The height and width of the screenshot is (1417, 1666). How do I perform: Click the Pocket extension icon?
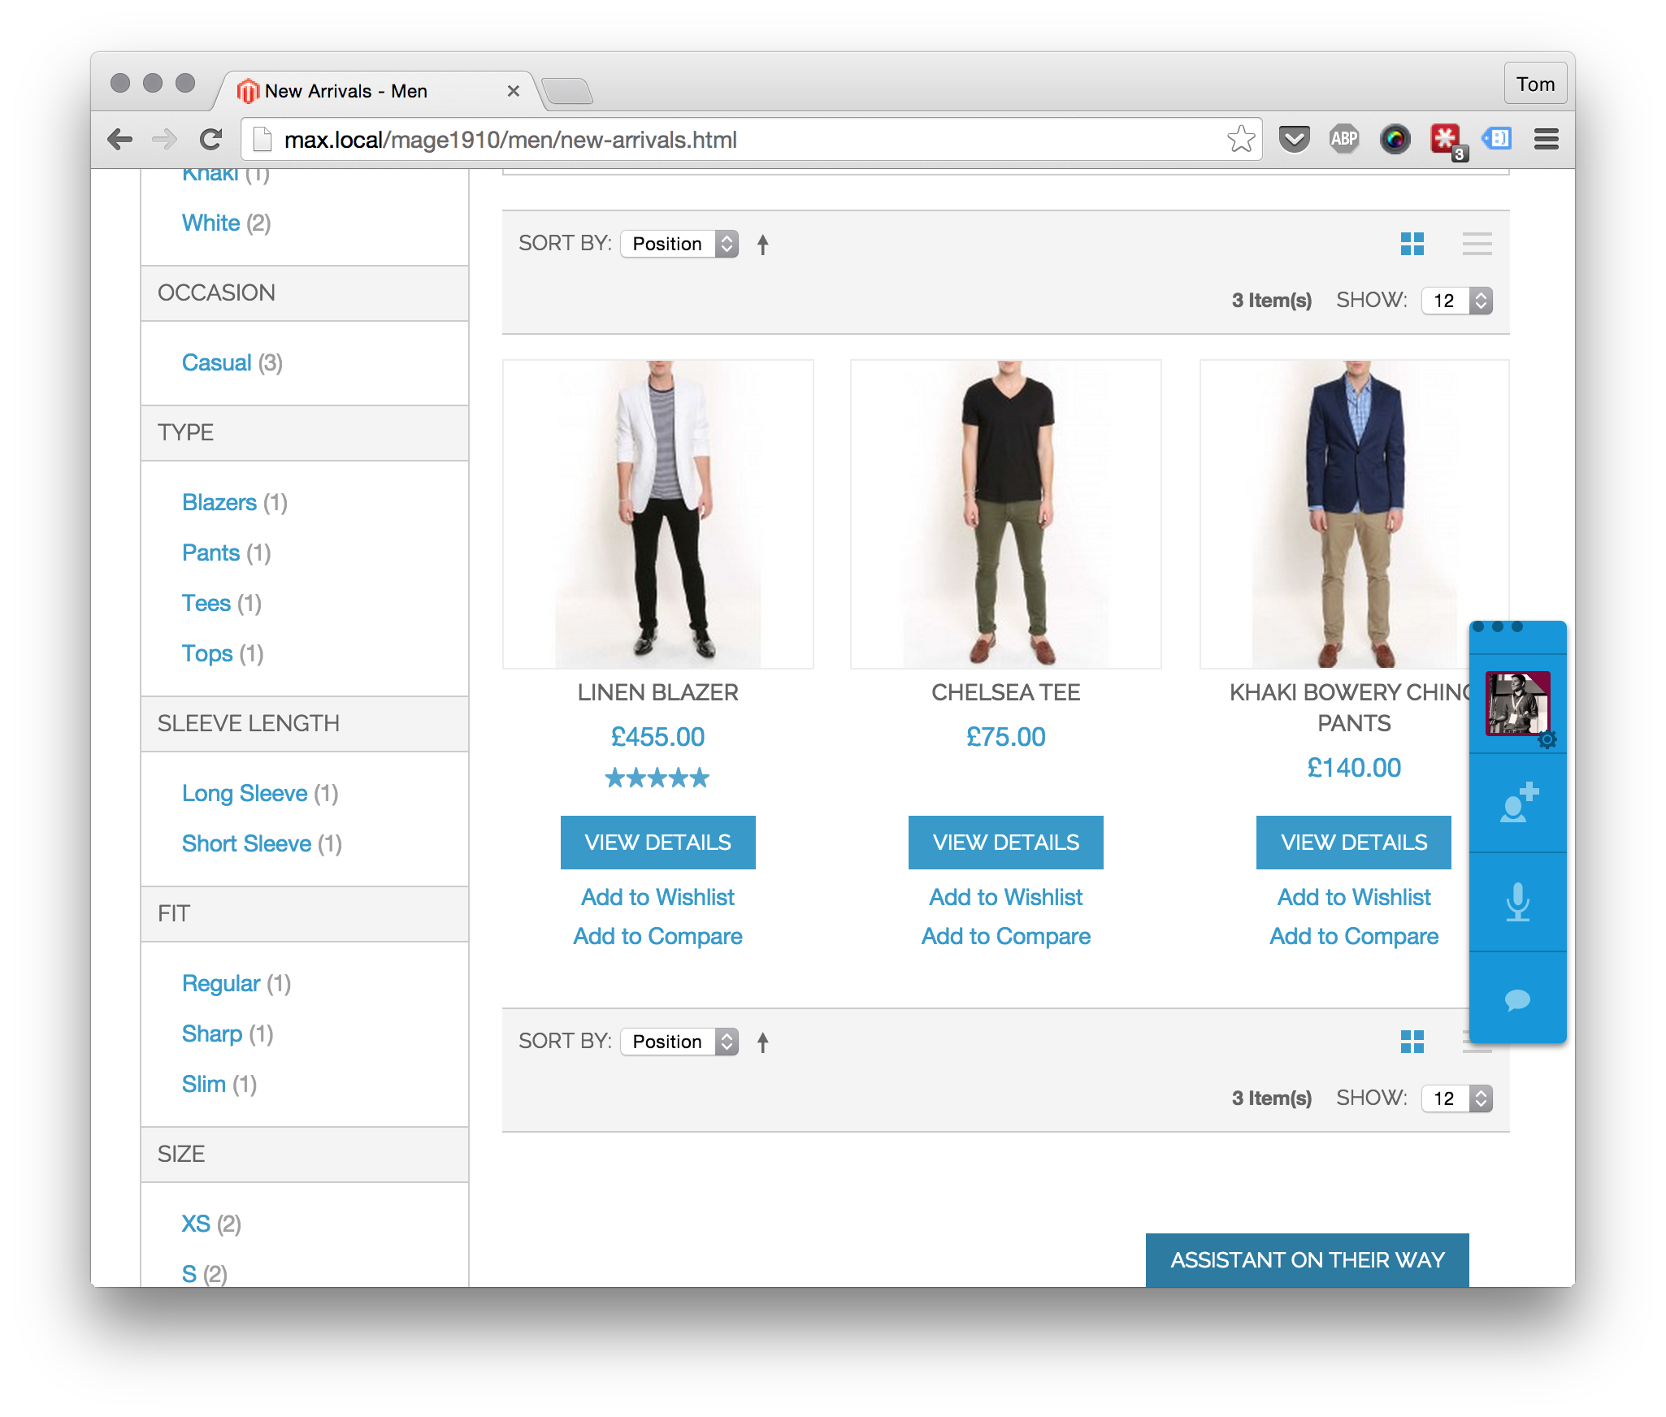click(x=1294, y=139)
